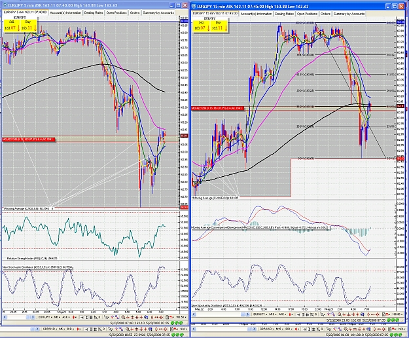Click the red order label on 5 min chart
The height and width of the screenshot is (338, 409).
[28, 140]
